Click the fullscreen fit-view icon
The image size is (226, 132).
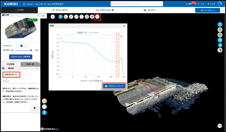coord(44,107)
